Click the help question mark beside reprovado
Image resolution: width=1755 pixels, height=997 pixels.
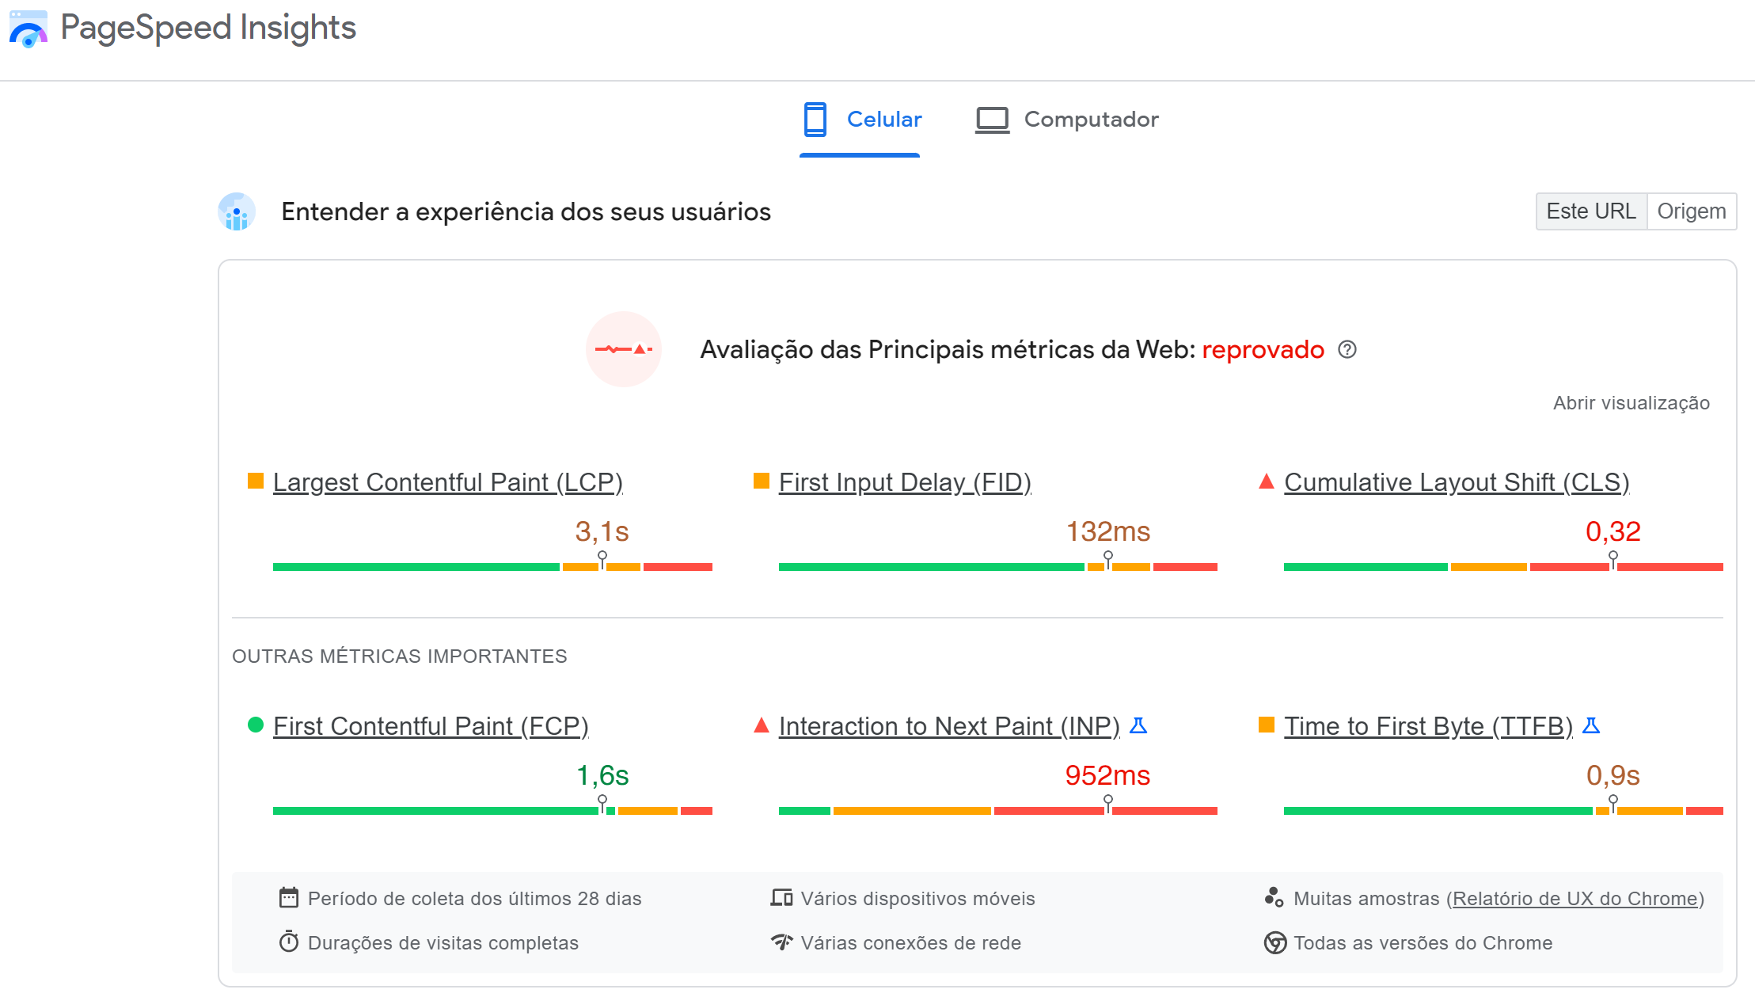point(1348,349)
